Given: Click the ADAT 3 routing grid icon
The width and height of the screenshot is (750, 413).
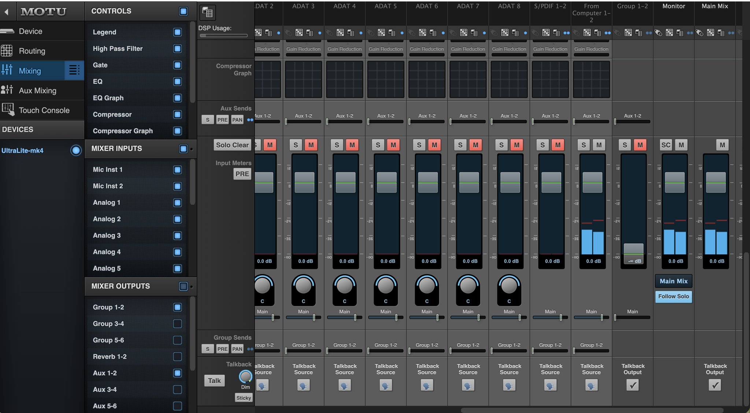Looking at the screenshot, I should (299, 33).
